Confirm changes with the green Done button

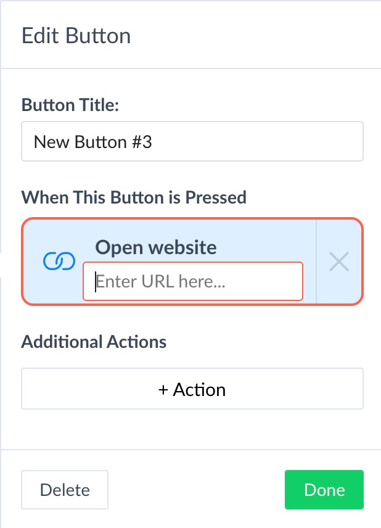coord(324,490)
